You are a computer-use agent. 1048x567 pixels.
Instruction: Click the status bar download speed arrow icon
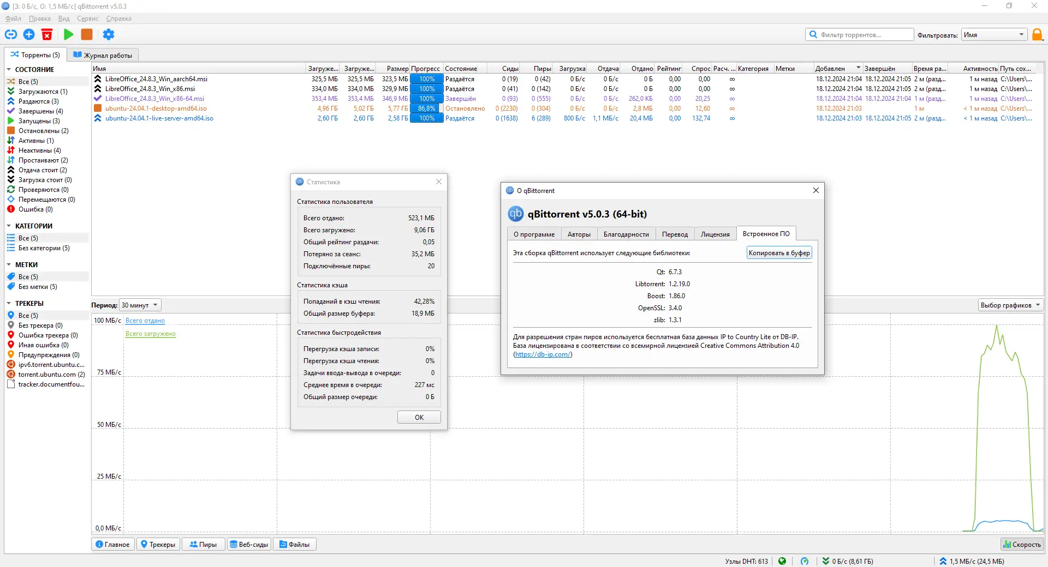(826, 561)
